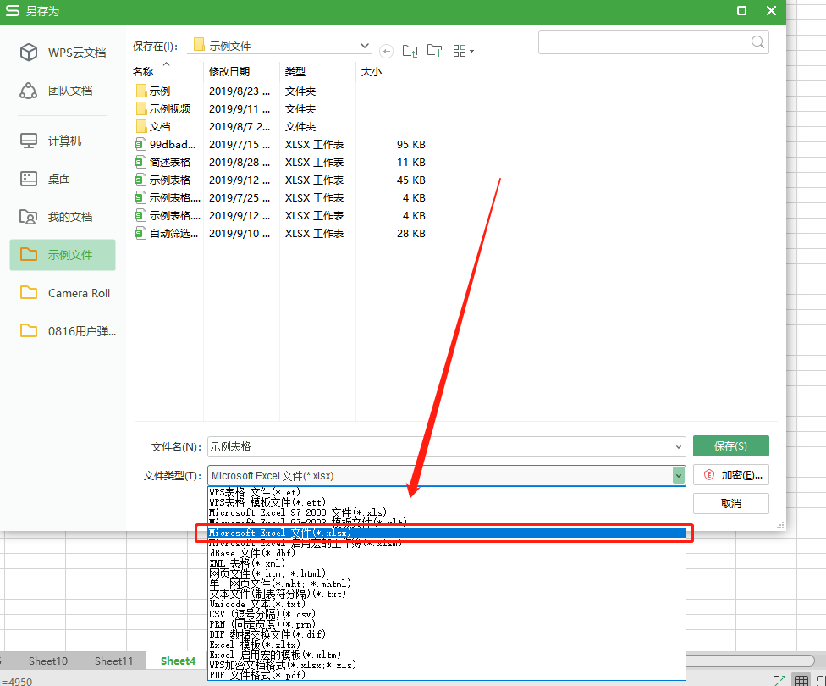Expand the 保存在 folder dropdown
Screen dimensions: 826x686
point(364,46)
